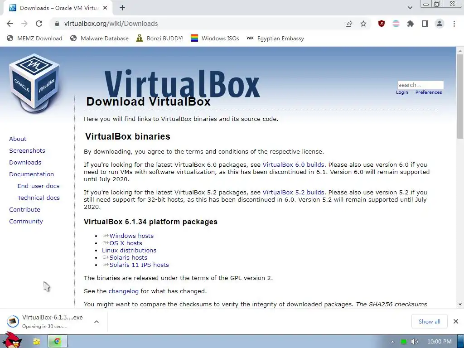
Task: Click Show all downloads
Action: pyautogui.click(x=430, y=322)
